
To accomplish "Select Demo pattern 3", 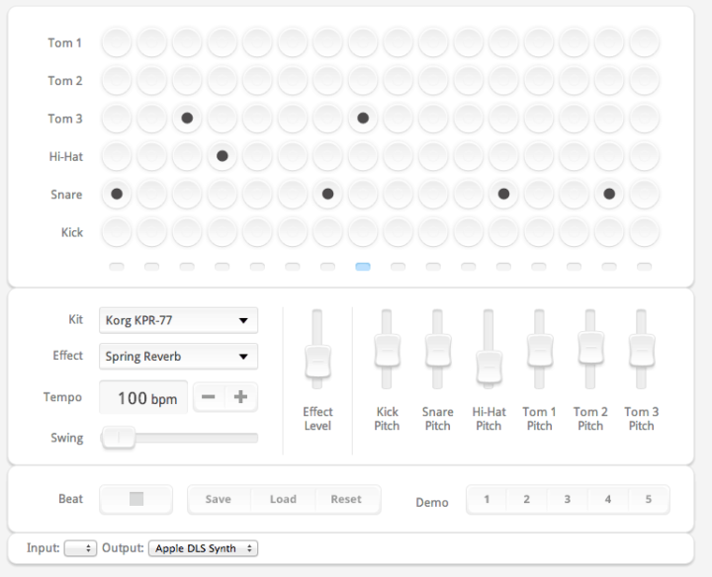I will click(x=568, y=499).
